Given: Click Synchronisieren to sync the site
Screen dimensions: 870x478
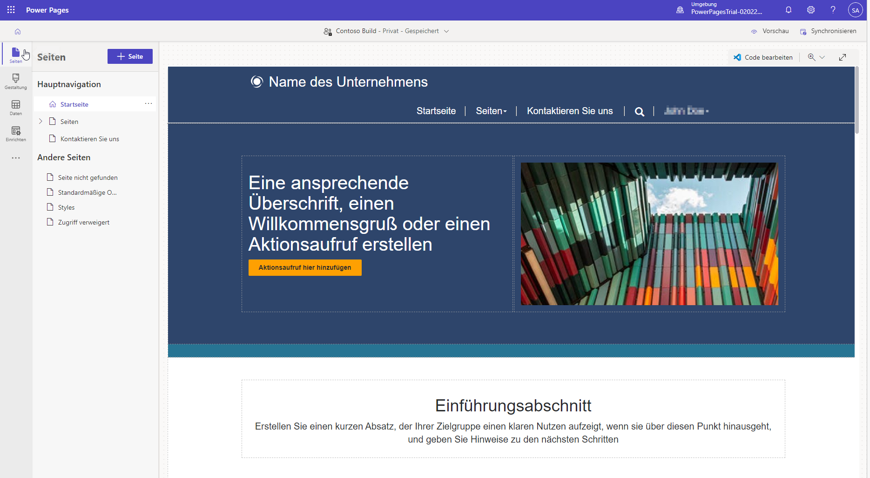Looking at the screenshot, I should (x=828, y=31).
